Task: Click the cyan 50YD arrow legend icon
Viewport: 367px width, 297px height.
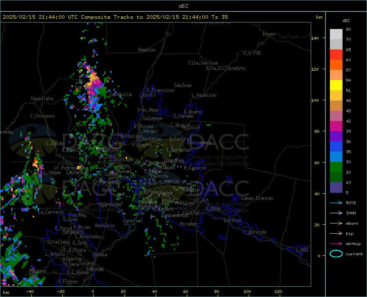Action: [336, 203]
